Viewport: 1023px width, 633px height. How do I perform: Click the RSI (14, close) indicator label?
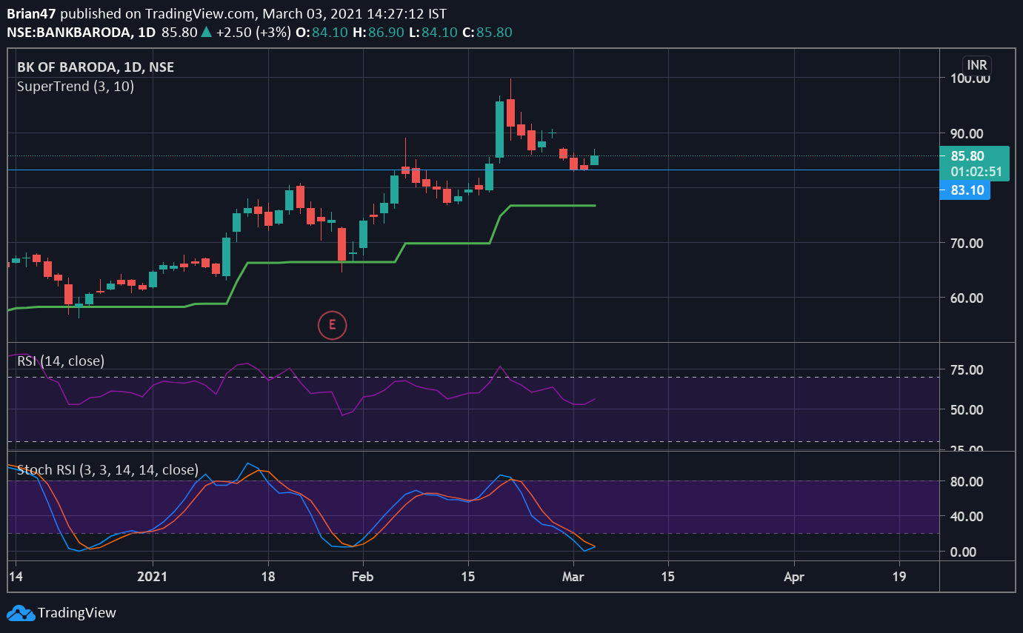61,361
